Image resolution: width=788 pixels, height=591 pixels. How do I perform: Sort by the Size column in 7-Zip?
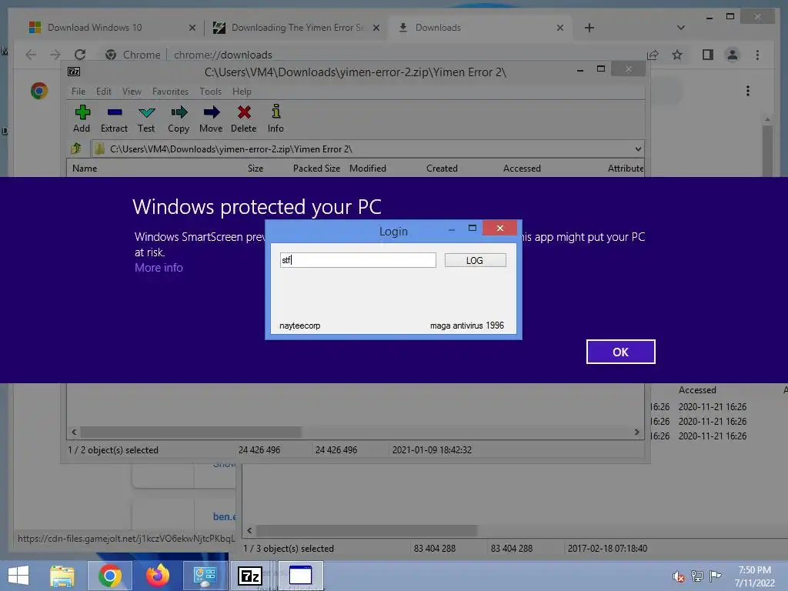pyautogui.click(x=255, y=169)
